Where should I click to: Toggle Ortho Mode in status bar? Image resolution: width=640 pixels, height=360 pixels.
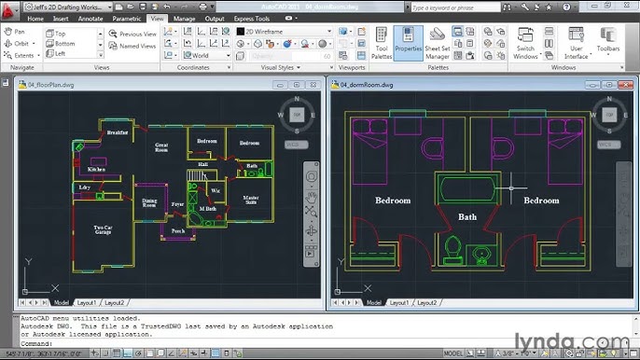127,353
